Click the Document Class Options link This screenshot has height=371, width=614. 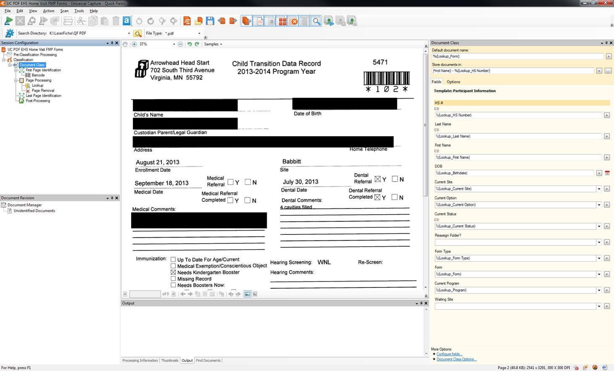coord(456,359)
